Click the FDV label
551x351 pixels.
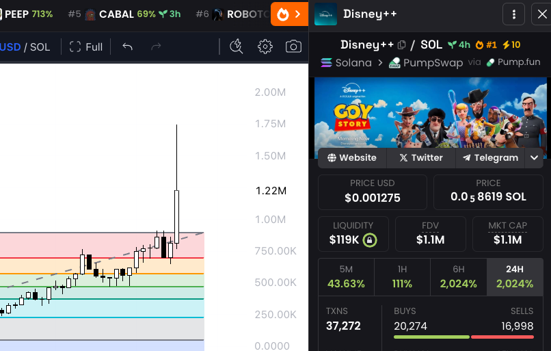pos(430,225)
